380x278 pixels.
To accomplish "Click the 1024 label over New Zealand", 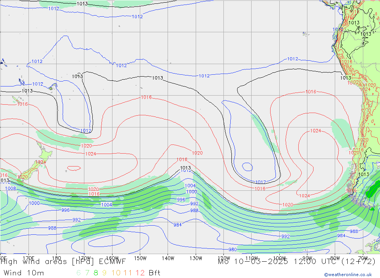I will pyautogui.click(x=40, y=162).
